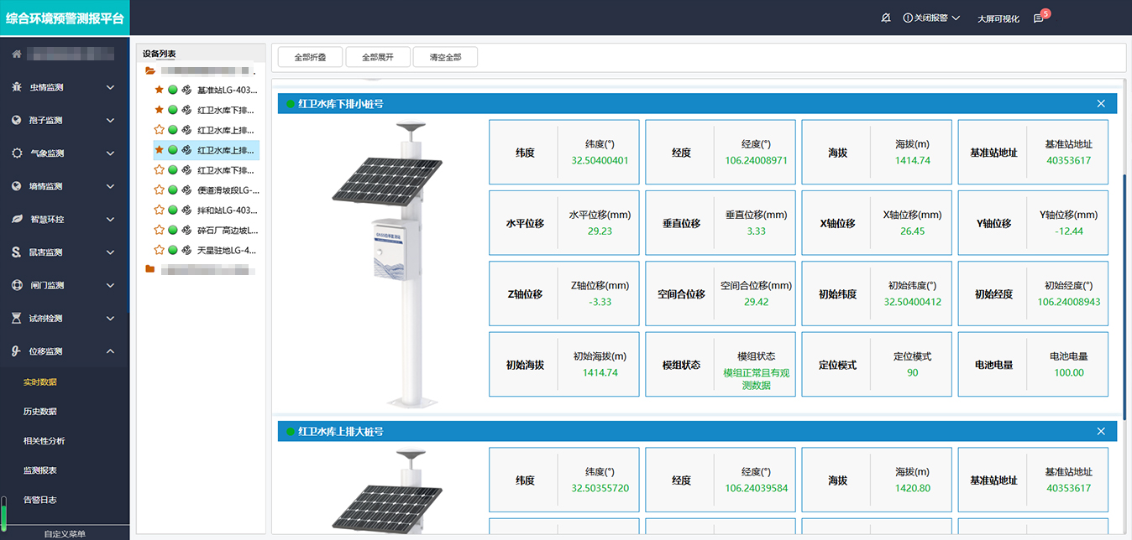Screen dimensions: 1132x540
Task: Close the 红卫水库下排小桩号 panel
Action: (x=1101, y=104)
